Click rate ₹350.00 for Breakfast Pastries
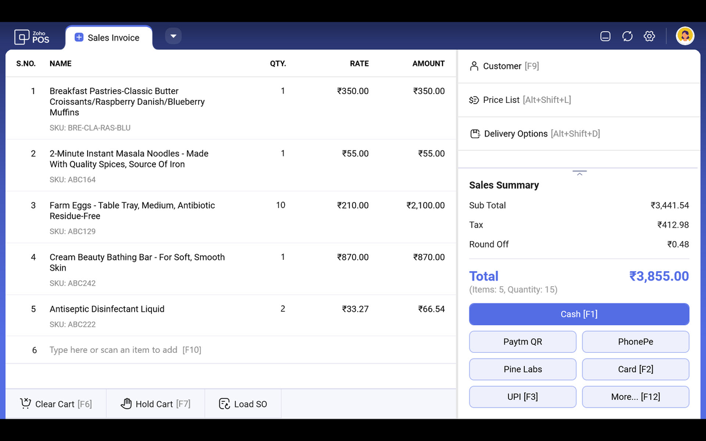Image resolution: width=706 pixels, height=441 pixels. (353, 91)
